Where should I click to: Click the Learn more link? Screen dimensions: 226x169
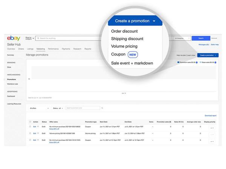coord(191,55)
